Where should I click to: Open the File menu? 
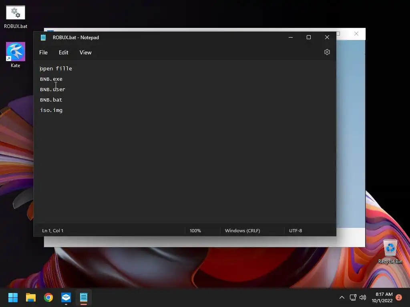point(43,52)
